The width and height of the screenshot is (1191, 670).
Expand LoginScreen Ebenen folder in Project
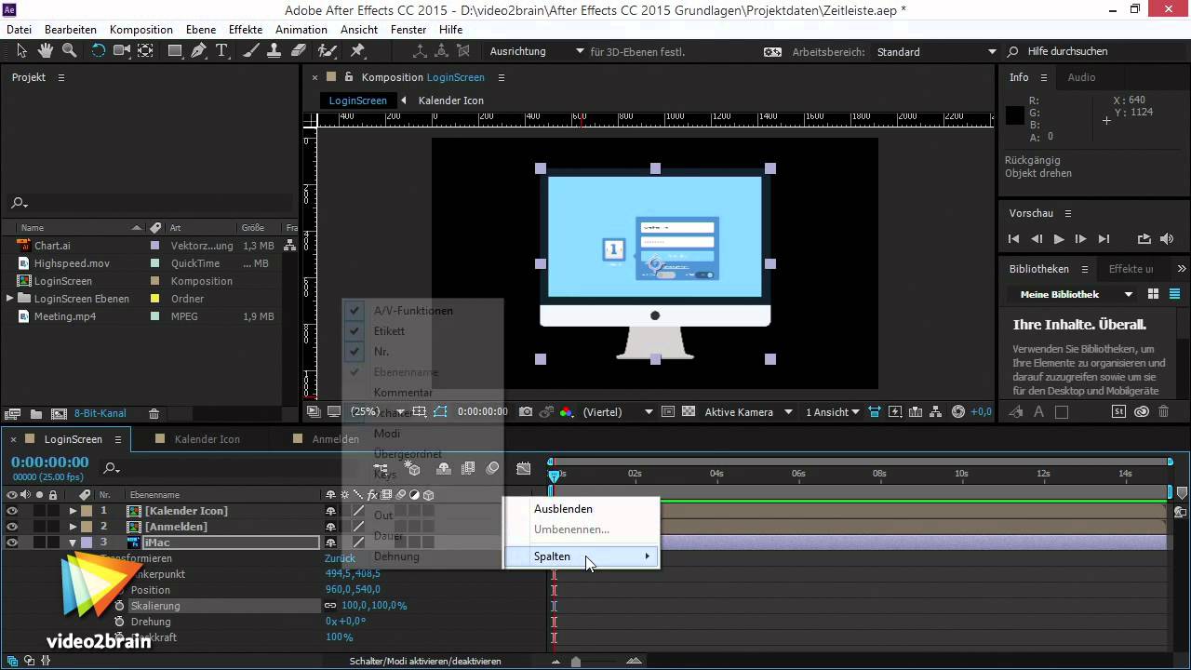[x=10, y=299]
